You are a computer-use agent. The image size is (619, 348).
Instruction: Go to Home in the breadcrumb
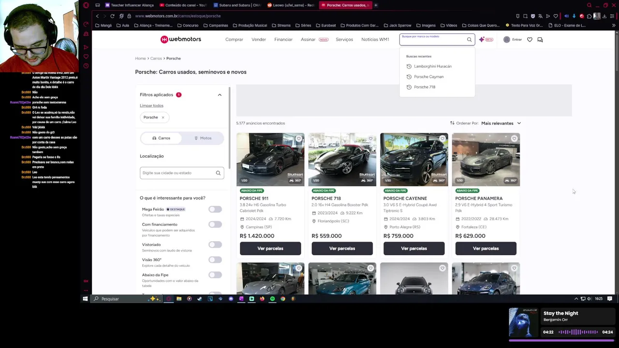tap(140, 58)
